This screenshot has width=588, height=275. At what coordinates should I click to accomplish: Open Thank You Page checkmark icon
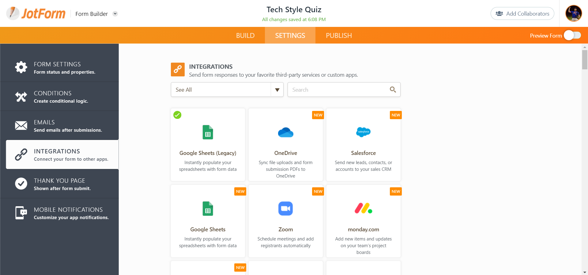coord(21,184)
